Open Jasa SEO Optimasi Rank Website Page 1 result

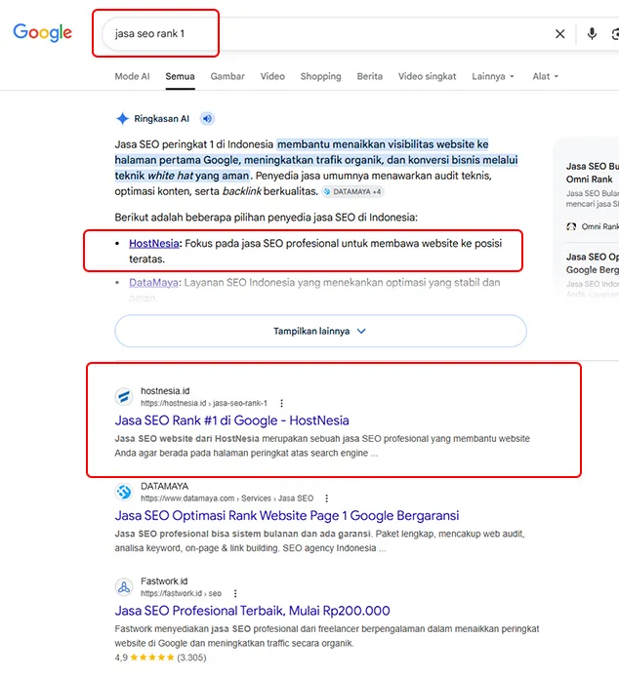tap(286, 515)
